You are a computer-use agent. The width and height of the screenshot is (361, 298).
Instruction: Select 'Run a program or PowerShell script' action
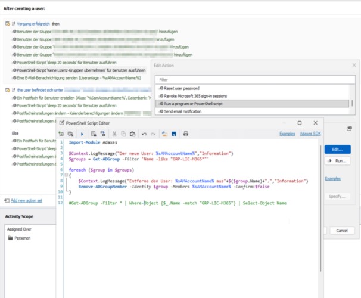[x=252, y=104]
